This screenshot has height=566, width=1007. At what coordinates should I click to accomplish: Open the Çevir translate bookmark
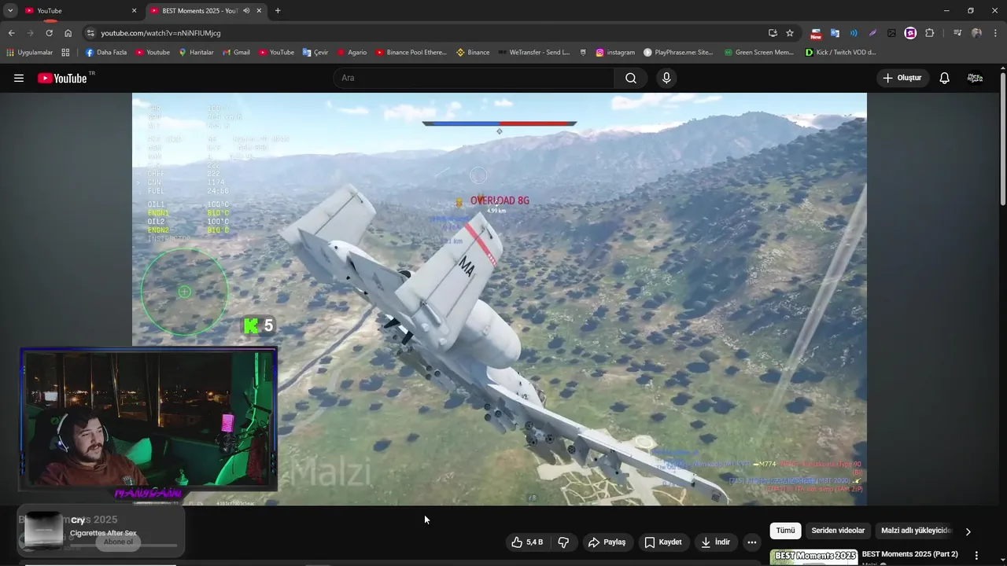pos(315,53)
